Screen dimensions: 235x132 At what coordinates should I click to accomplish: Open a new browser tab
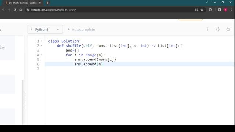pyautogui.click(x=48, y=3)
